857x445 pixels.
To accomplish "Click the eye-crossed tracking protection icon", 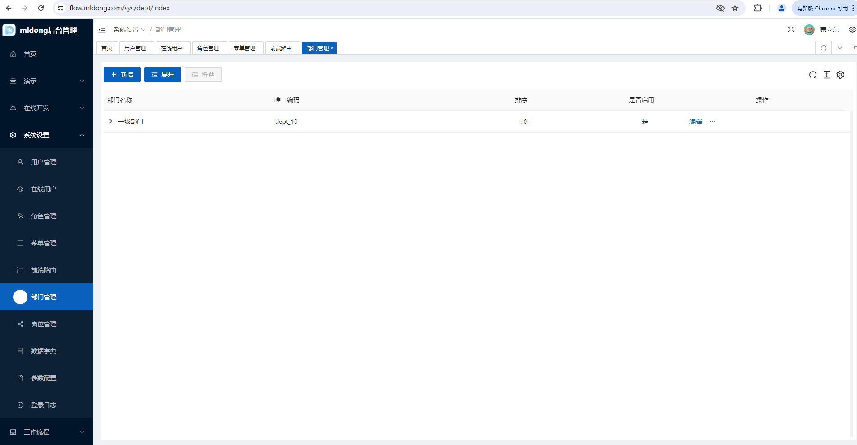I will (x=721, y=8).
